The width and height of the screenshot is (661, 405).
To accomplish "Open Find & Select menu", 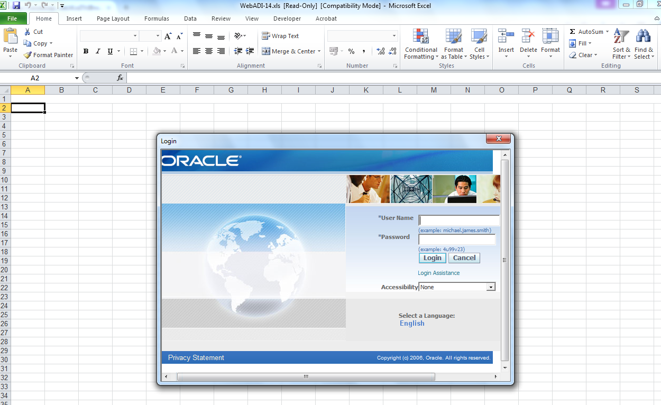I will pyautogui.click(x=644, y=44).
